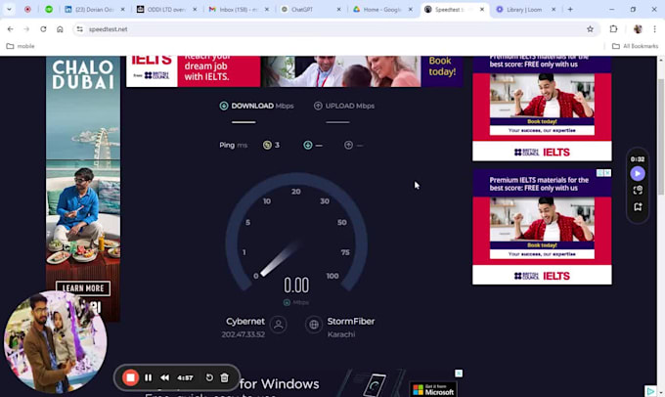Screen dimensions: 665x397
Task: Delete the Loom recording with trash icon
Action: [x=224, y=377]
